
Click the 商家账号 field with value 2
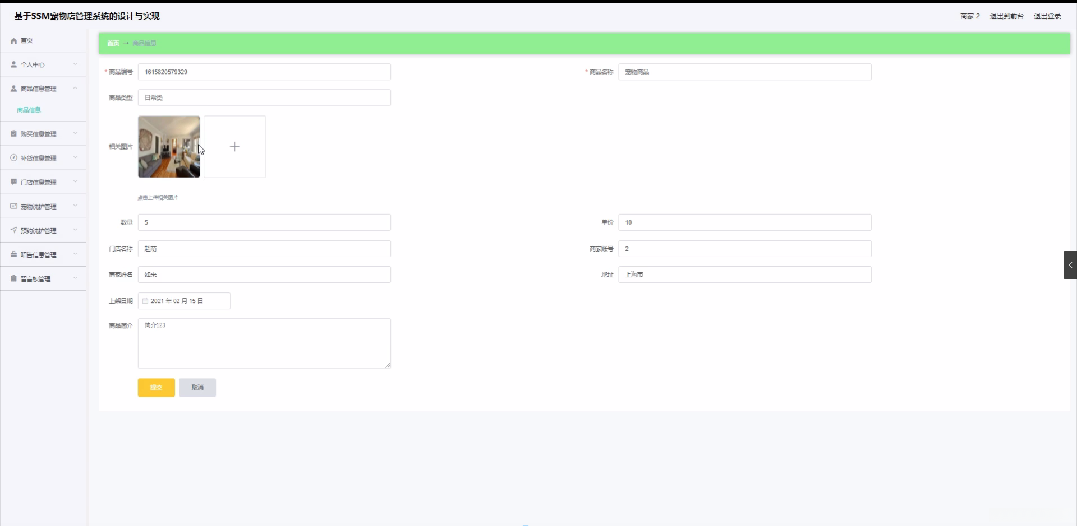tap(745, 249)
